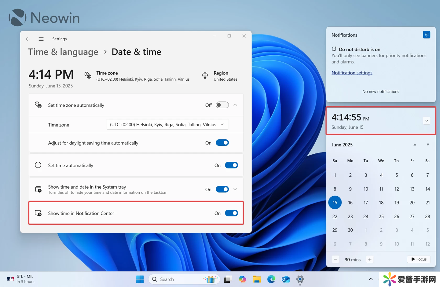Collapse the clock section in notification center
This screenshot has height=287, width=440.
pos(427,121)
